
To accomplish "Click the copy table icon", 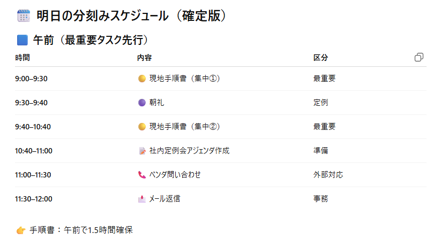I will tap(419, 57).
